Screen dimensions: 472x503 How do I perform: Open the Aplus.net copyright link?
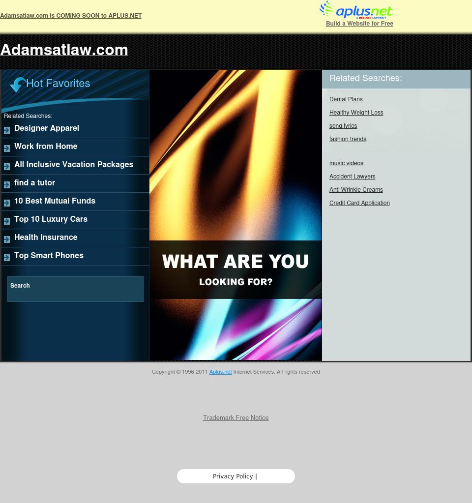[220, 372]
